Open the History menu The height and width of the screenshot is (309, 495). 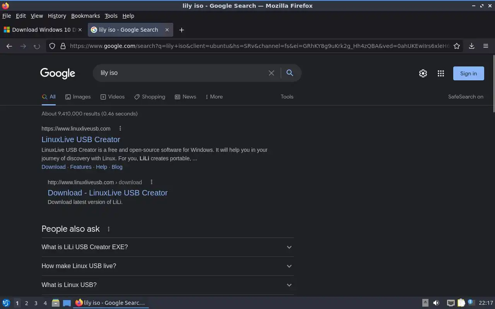coord(57,16)
